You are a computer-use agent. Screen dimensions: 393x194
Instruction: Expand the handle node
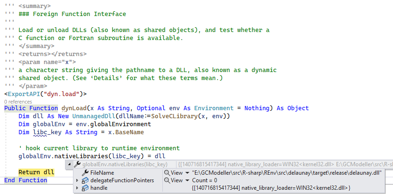tap(77, 188)
